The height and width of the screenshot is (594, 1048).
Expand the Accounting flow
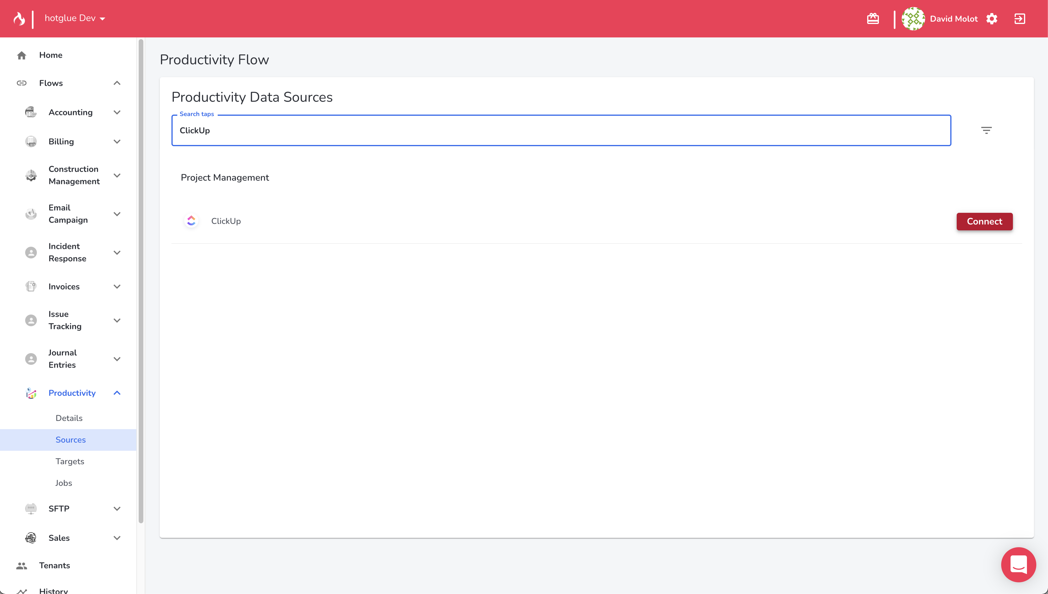pyautogui.click(x=117, y=112)
